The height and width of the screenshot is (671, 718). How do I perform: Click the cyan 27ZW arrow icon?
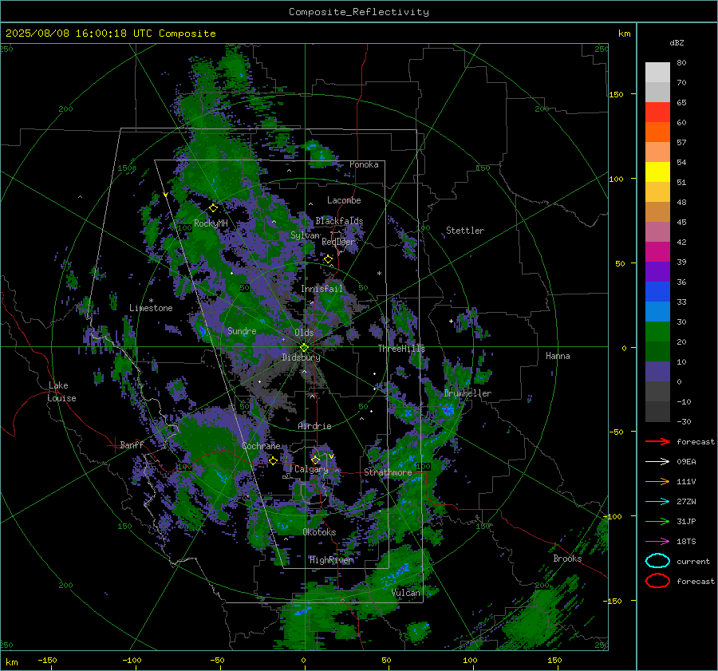click(x=657, y=502)
